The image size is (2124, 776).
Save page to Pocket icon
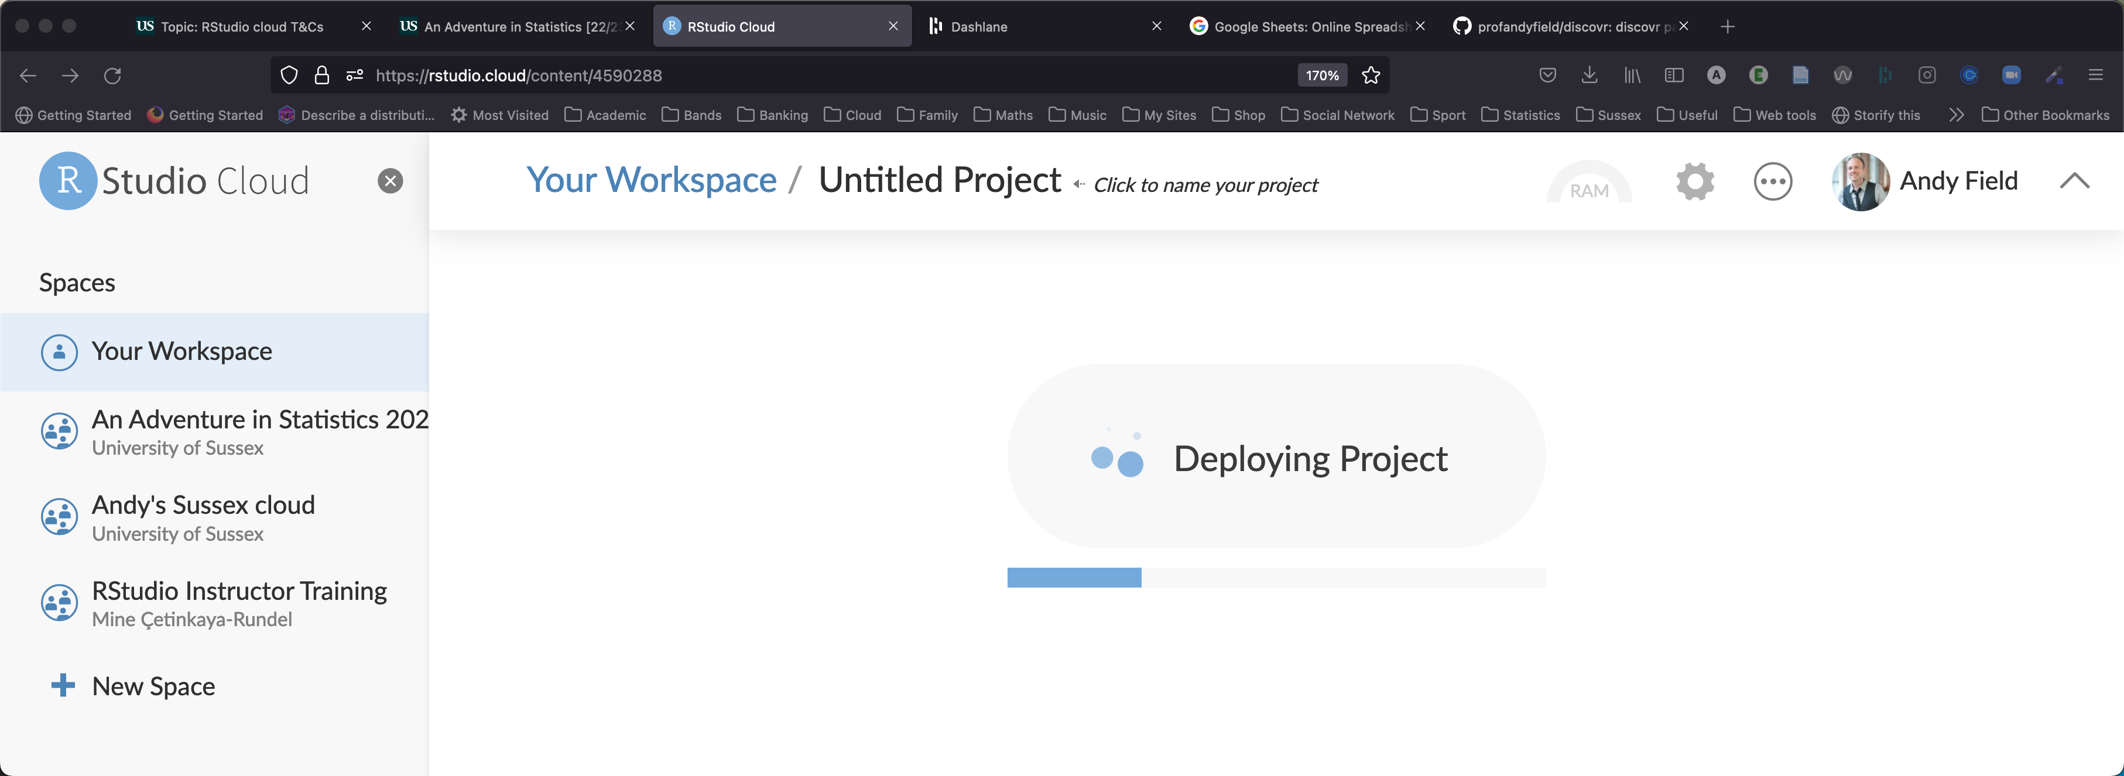click(1548, 75)
